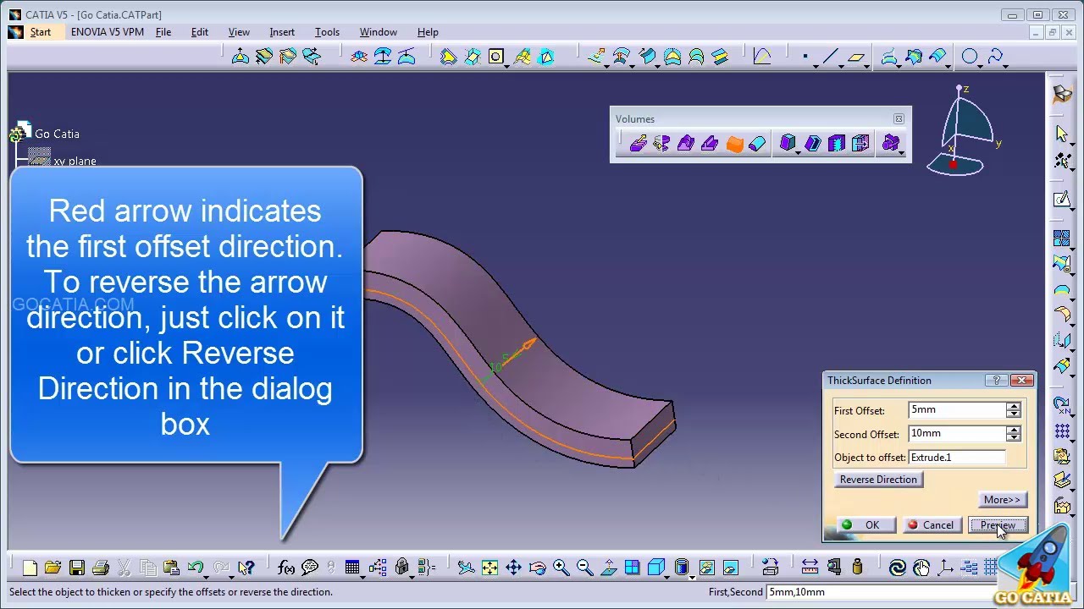Image resolution: width=1084 pixels, height=609 pixels.
Task: Increase the First Offset spinner value
Action: point(1013,406)
